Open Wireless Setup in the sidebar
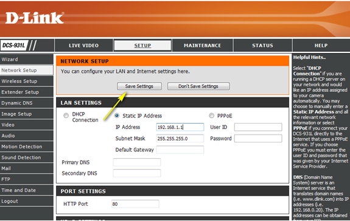This screenshot has width=350, height=221. coord(27,81)
